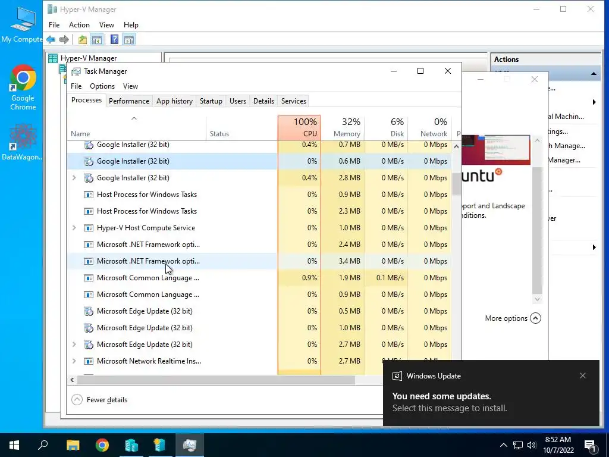
Task: Switch to the Startup tab
Action: coord(211,101)
